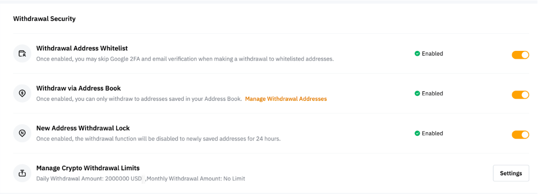Image resolution: width=550 pixels, height=194 pixels.
Task: Select the Withdrawal Address Whitelist title
Action: (x=82, y=48)
